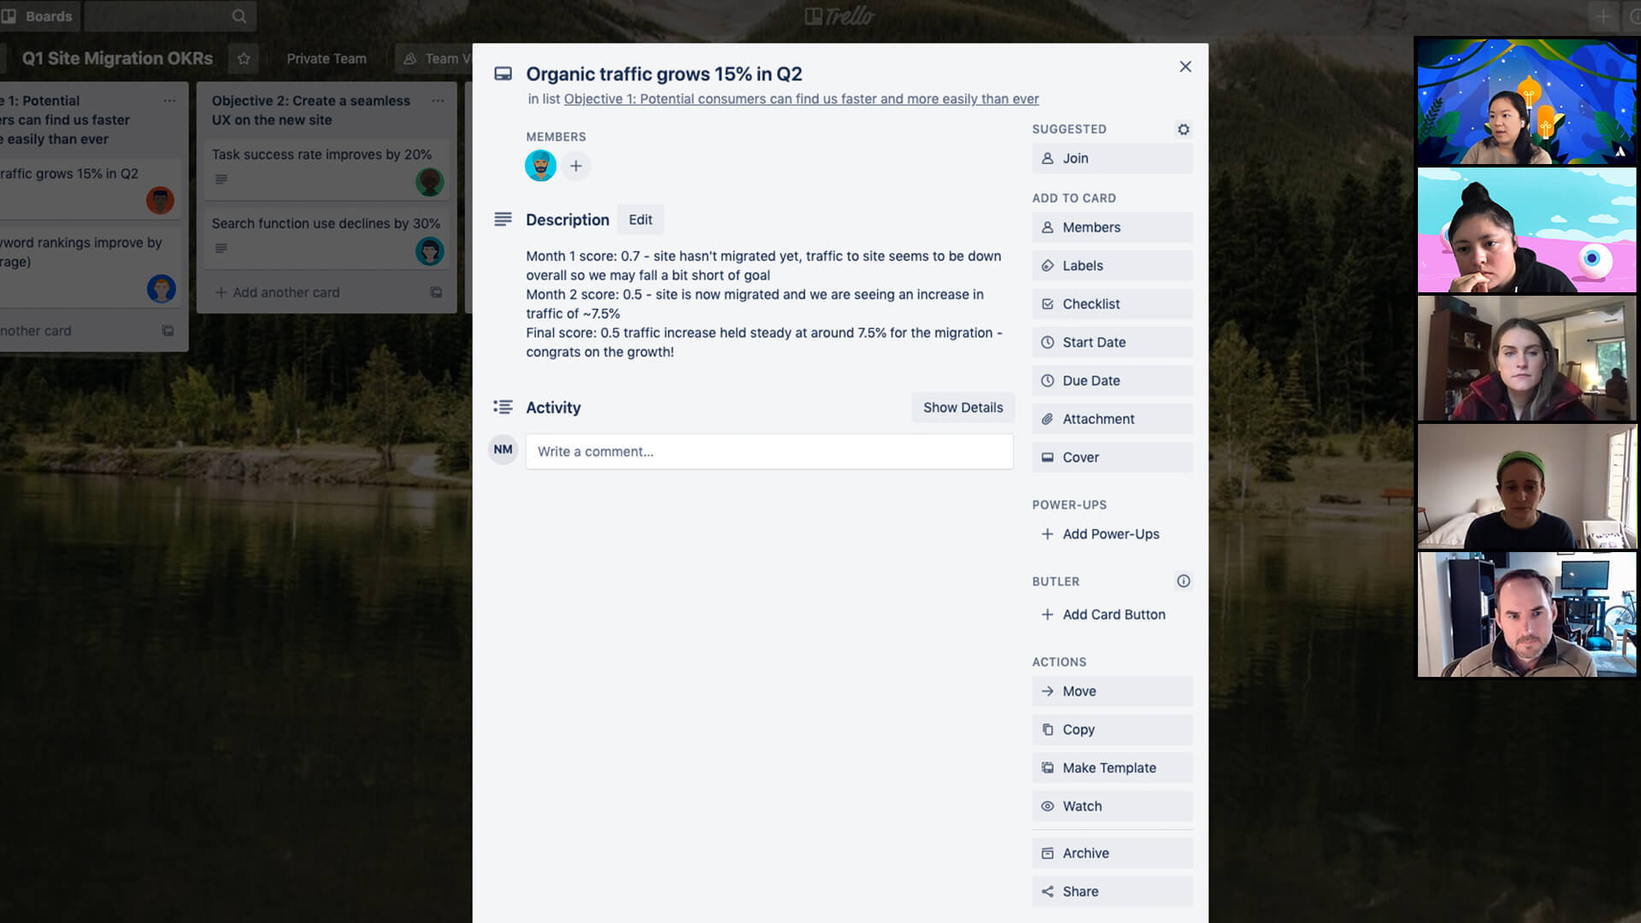Screen dimensions: 1641x923
Task: Open the Watch action expander
Action: point(1111,806)
